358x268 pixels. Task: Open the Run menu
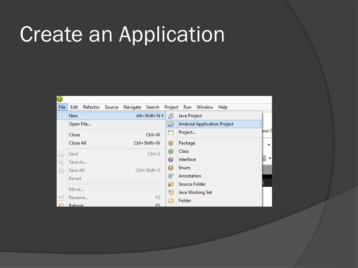[x=187, y=107]
